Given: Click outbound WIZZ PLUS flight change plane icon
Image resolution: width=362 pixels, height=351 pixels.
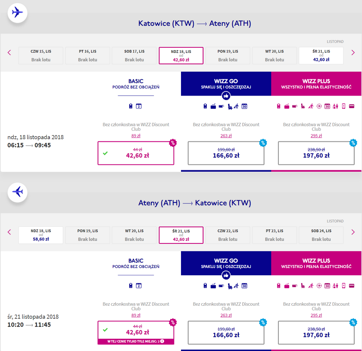Looking at the screenshot, I should tap(319, 106).
